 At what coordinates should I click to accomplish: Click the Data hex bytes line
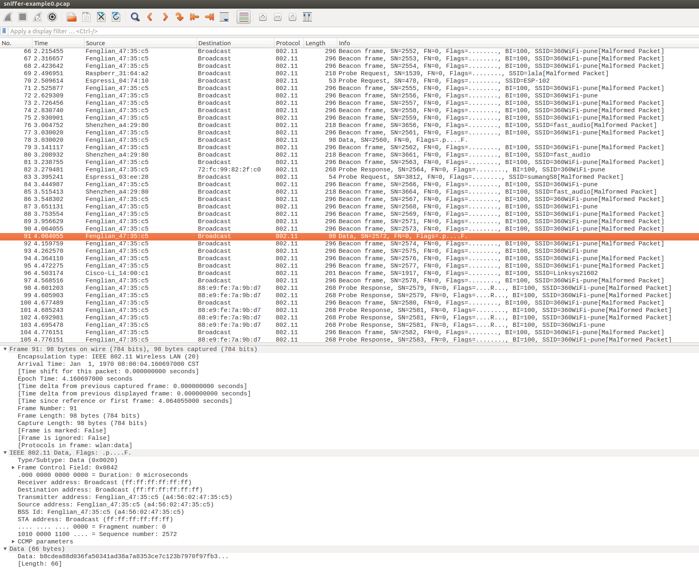click(x=123, y=556)
